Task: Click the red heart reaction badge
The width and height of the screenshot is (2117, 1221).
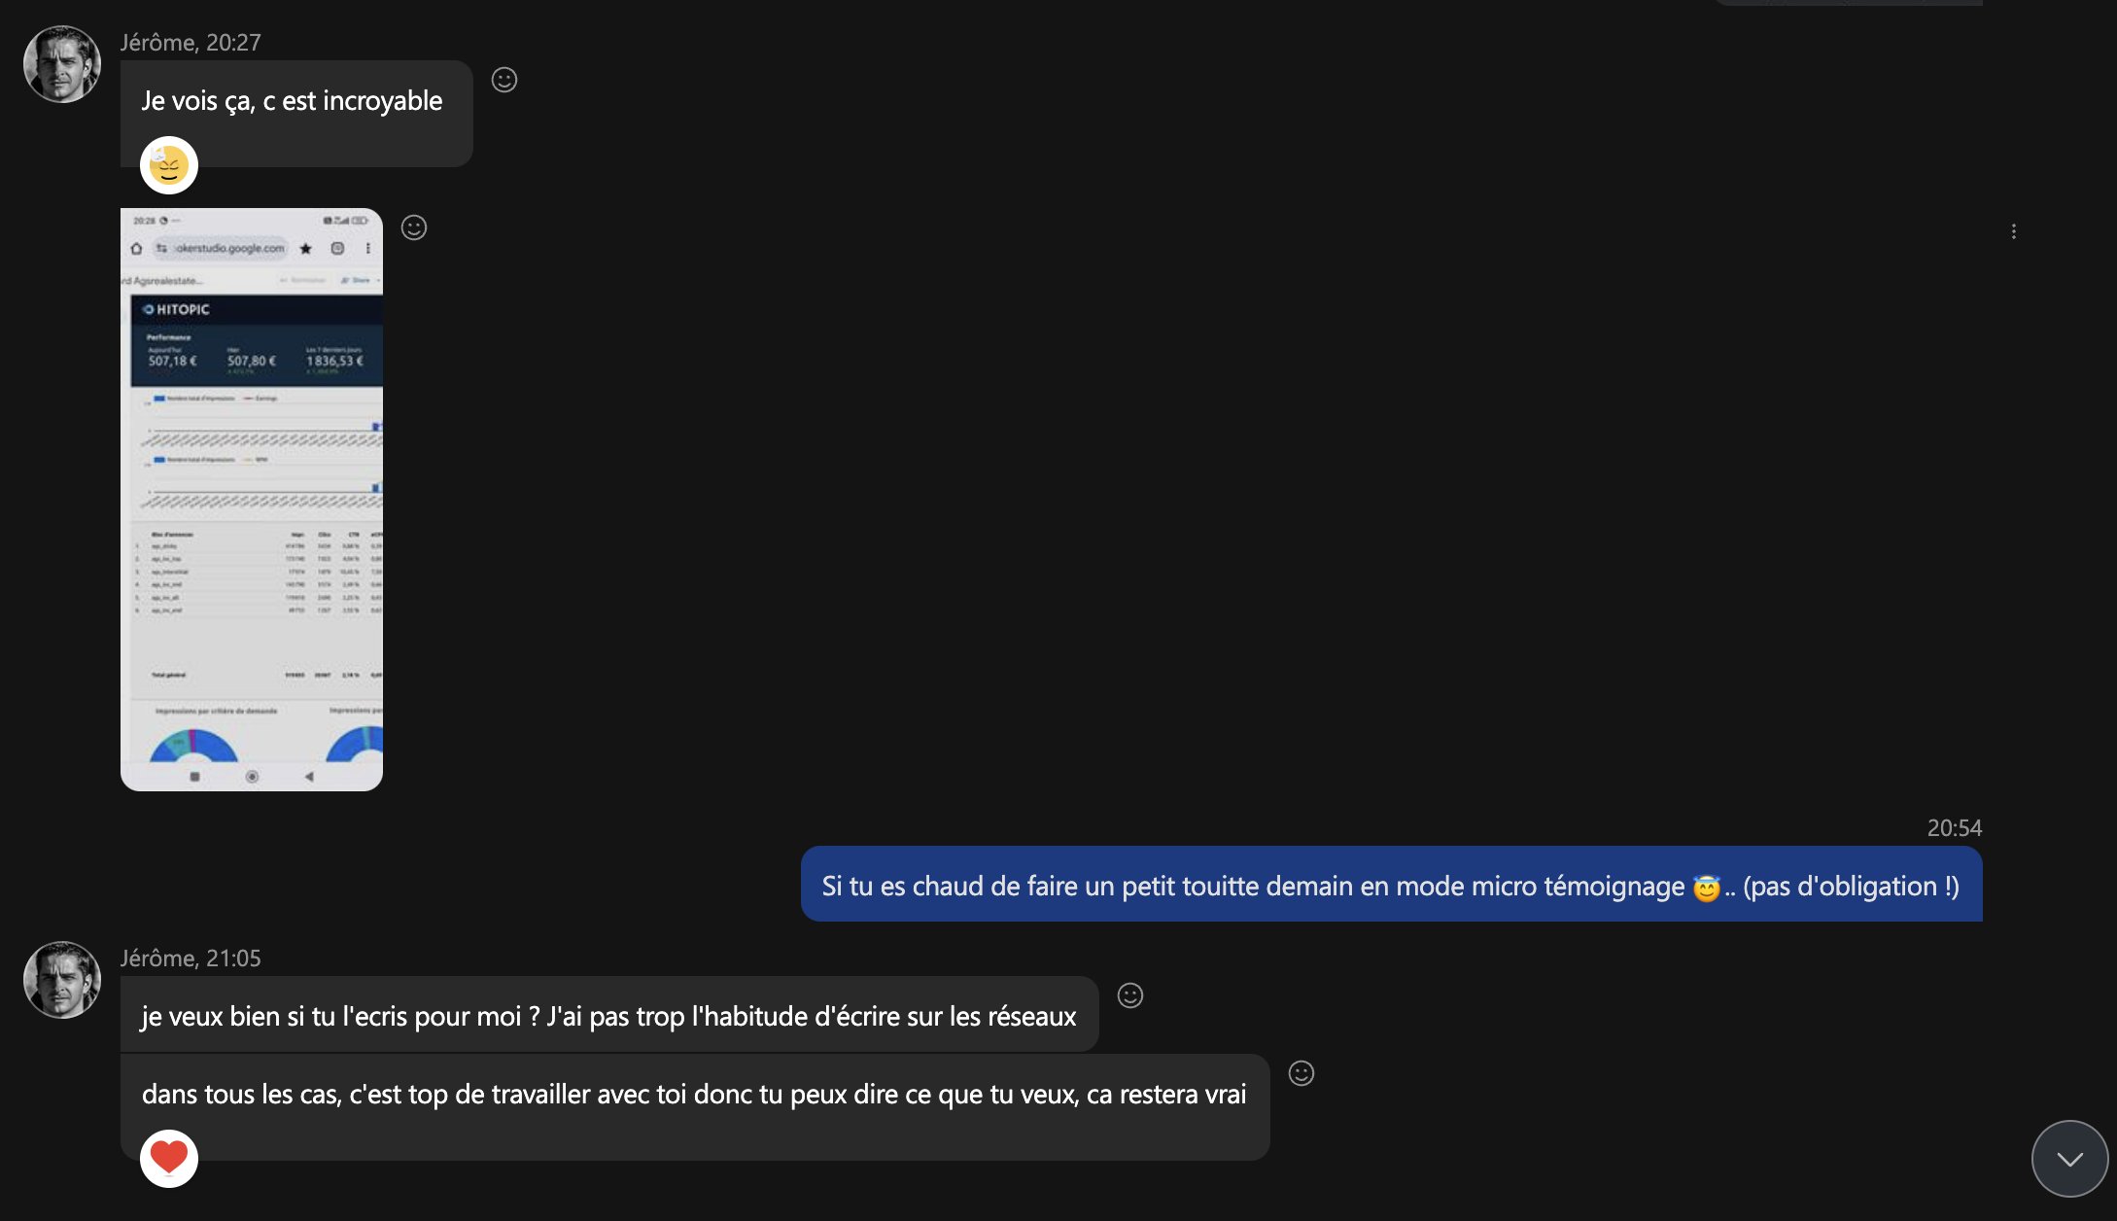Action: (169, 1158)
